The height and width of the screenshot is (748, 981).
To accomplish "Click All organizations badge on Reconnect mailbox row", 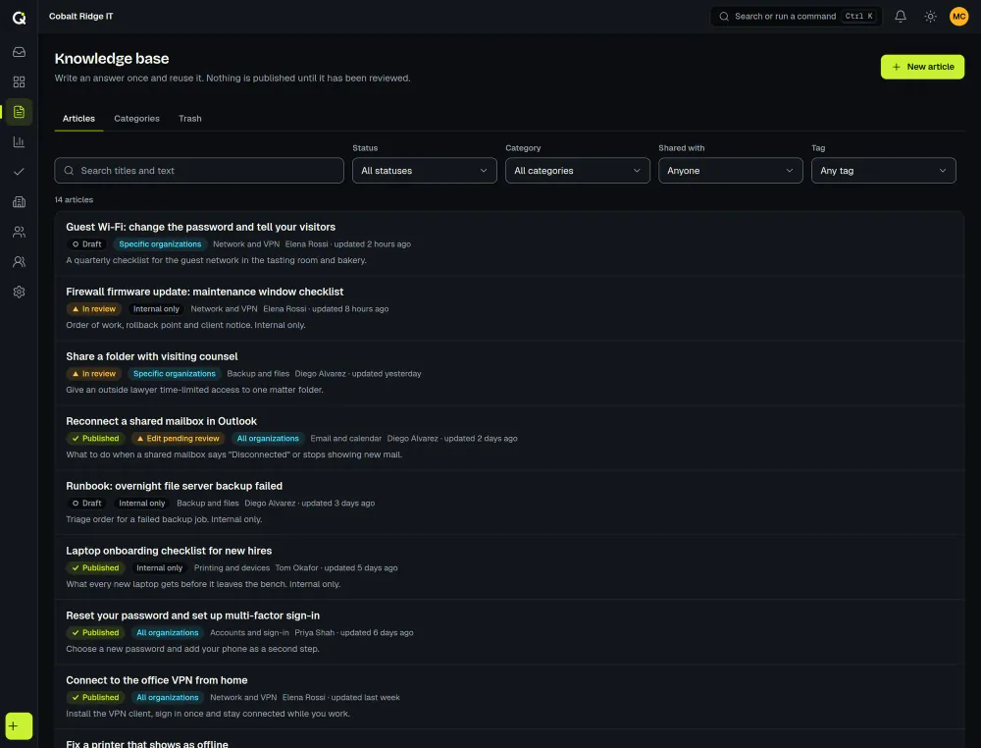I will coord(268,439).
